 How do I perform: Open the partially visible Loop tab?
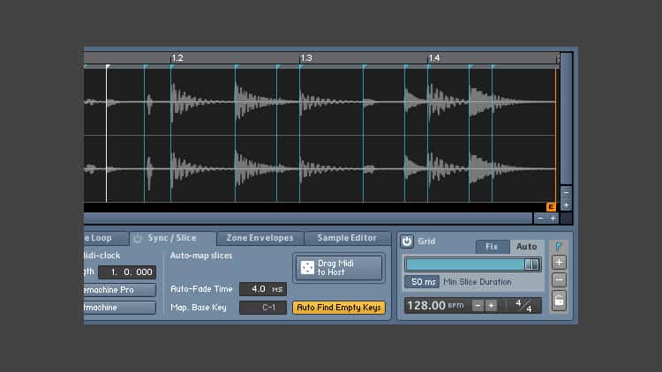pos(106,238)
